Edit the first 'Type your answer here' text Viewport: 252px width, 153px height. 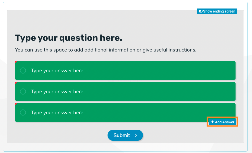coord(57,70)
